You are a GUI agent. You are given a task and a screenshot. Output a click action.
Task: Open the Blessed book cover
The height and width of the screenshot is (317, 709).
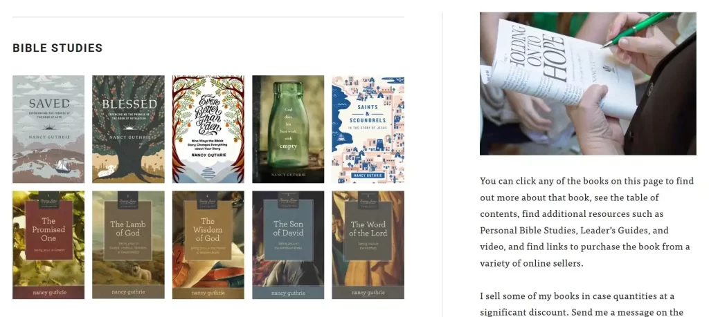coord(128,129)
